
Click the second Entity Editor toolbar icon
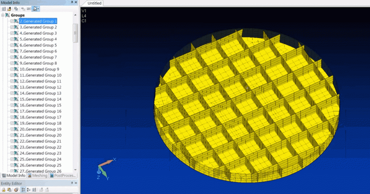click(x=9, y=190)
